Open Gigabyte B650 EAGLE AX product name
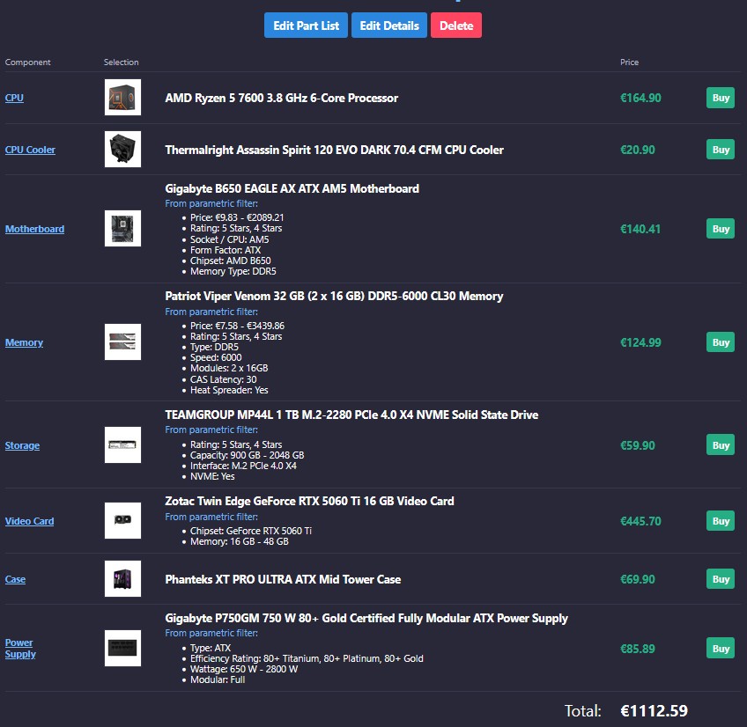Viewport: 747px width, 727px height. (292, 188)
